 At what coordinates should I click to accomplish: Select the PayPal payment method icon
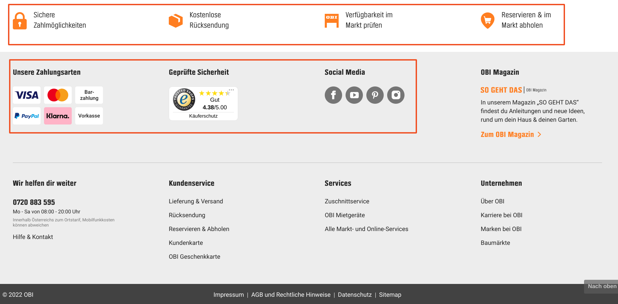click(26, 116)
